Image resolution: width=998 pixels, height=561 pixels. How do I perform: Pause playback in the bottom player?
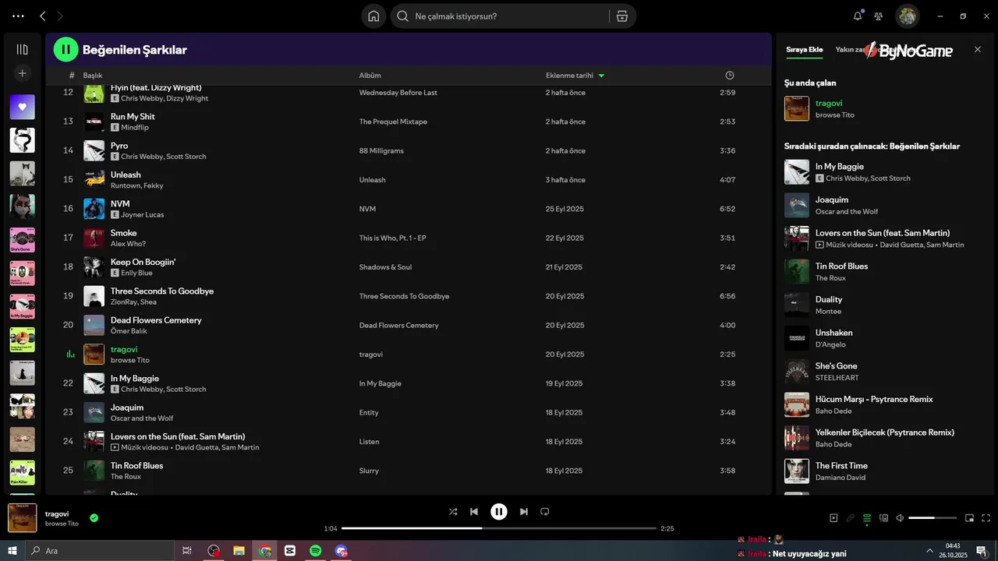pyautogui.click(x=499, y=511)
